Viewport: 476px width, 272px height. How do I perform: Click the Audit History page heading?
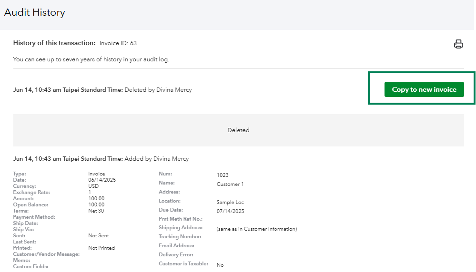click(35, 13)
